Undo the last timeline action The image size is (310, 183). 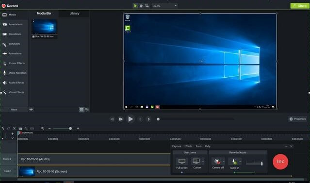[3, 129]
